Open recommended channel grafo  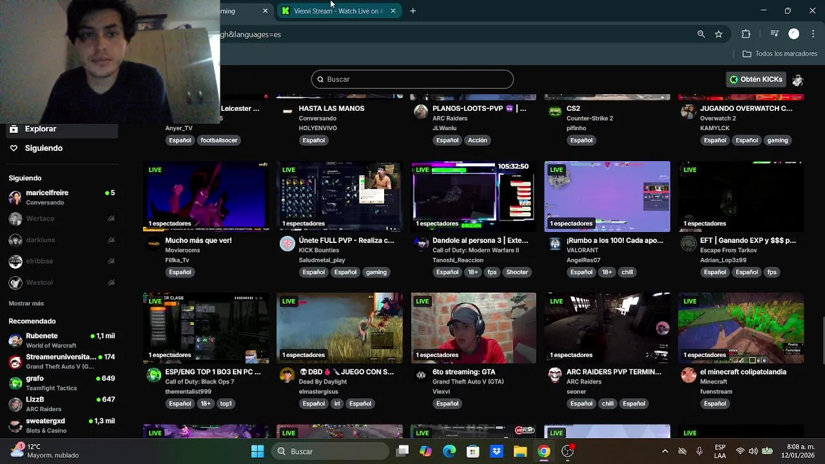[x=61, y=383]
